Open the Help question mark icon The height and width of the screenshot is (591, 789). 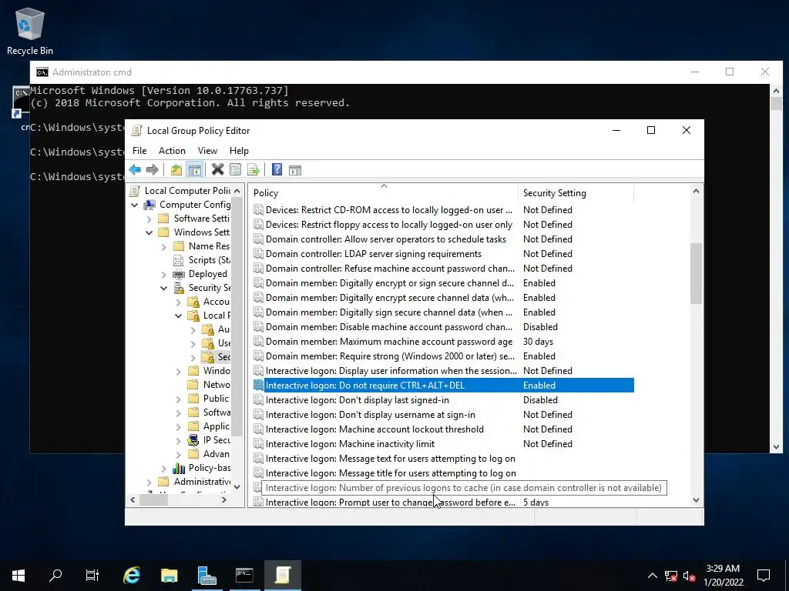[277, 170]
